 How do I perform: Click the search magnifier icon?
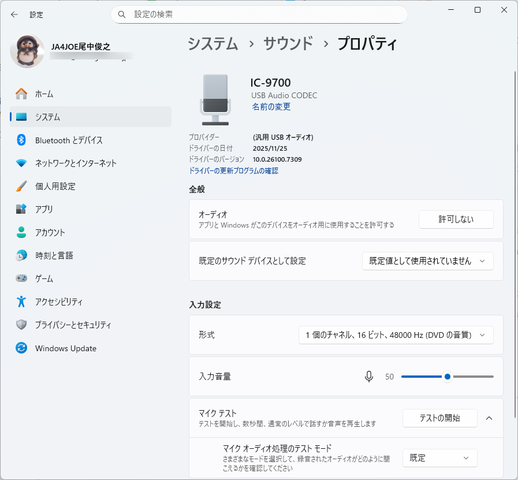pos(122,14)
